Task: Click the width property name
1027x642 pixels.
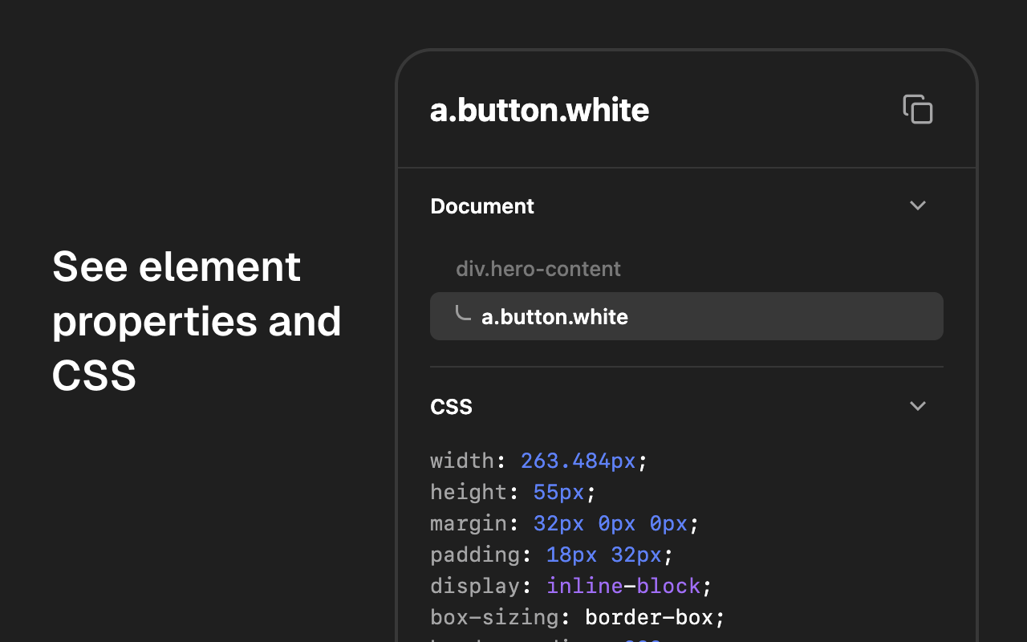Action: pyautogui.click(x=462, y=461)
